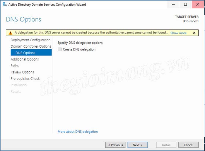
Task: Select the highlighted DNS Options step
Action: pos(25,53)
